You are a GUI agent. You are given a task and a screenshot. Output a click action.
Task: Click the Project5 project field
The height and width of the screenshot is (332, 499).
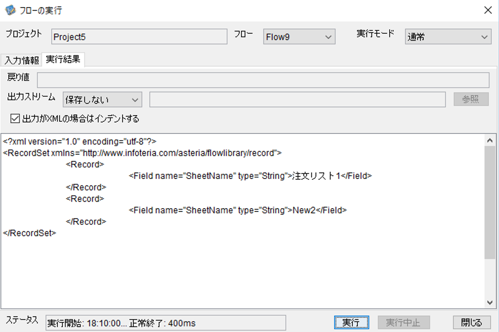click(x=139, y=36)
